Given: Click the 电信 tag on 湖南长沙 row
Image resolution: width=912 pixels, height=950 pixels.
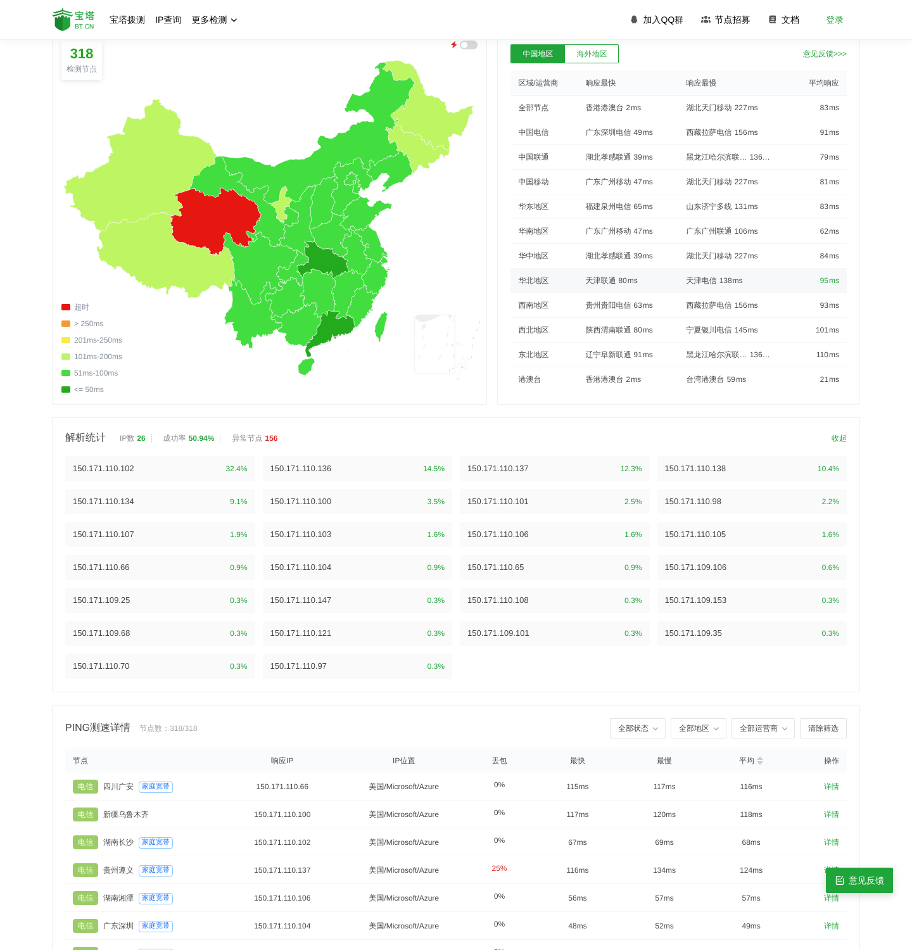Looking at the screenshot, I should pos(85,842).
